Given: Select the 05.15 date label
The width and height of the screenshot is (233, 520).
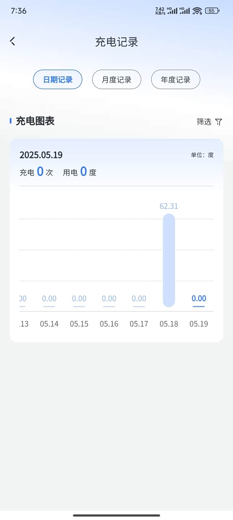Looking at the screenshot, I should pyautogui.click(x=79, y=324).
